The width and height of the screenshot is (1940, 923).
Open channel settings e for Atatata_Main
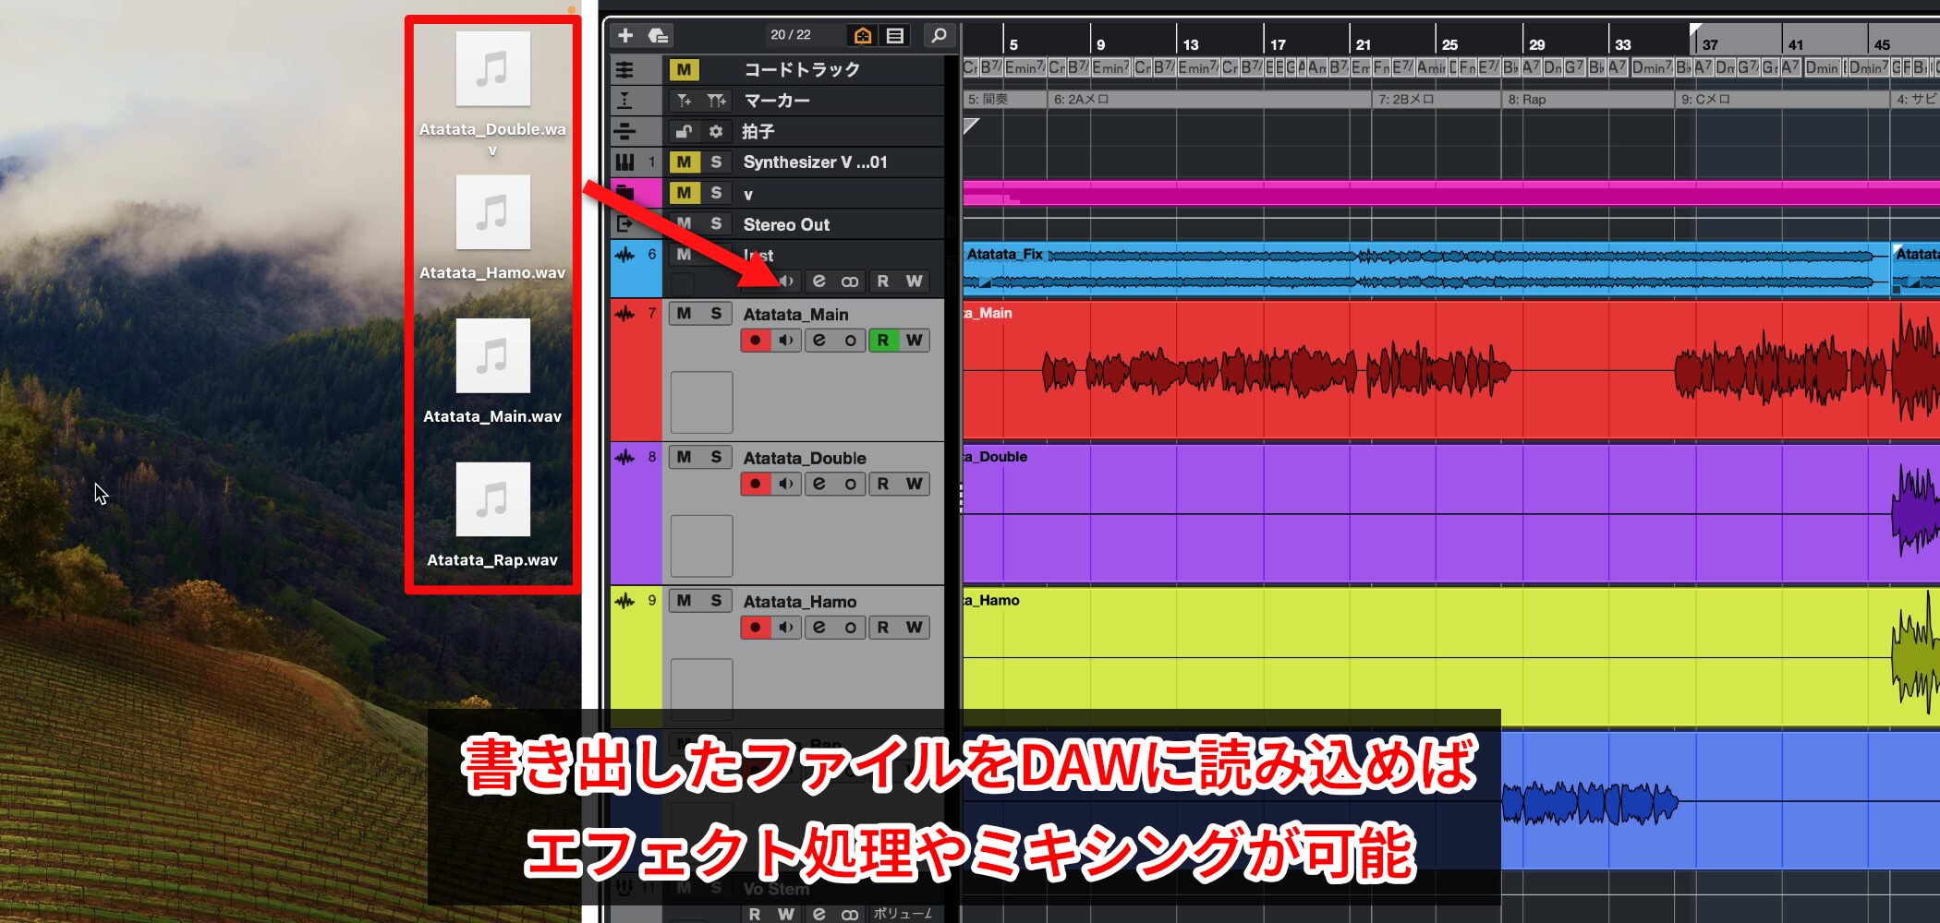point(818,341)
